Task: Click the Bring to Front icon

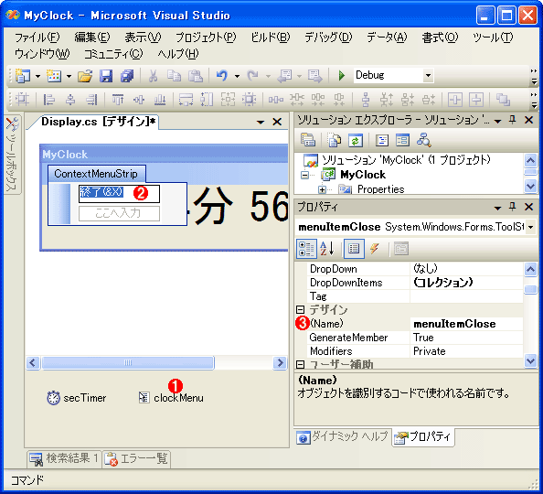Action: pyautogui.click(x=503, y=100)
